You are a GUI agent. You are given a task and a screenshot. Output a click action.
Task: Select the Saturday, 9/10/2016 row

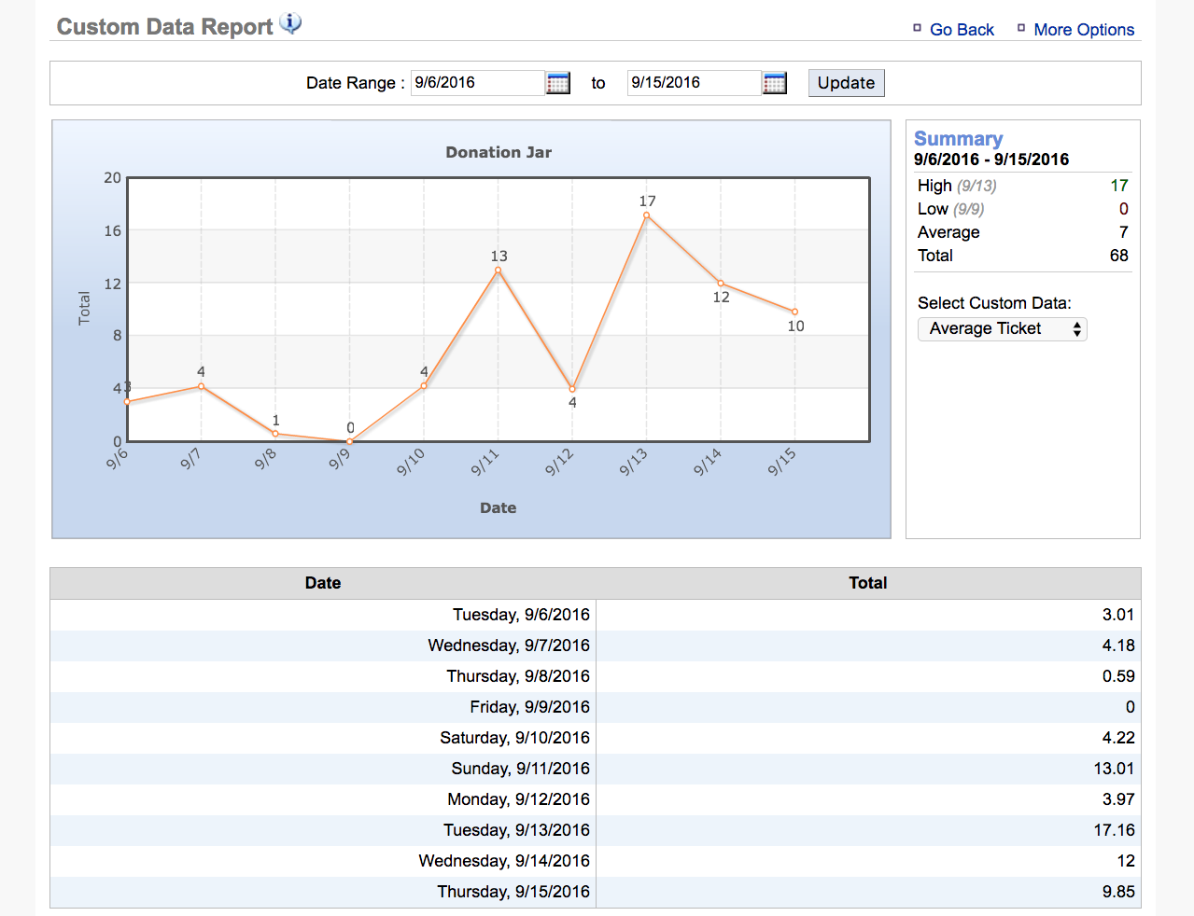[x=596, y=738]
